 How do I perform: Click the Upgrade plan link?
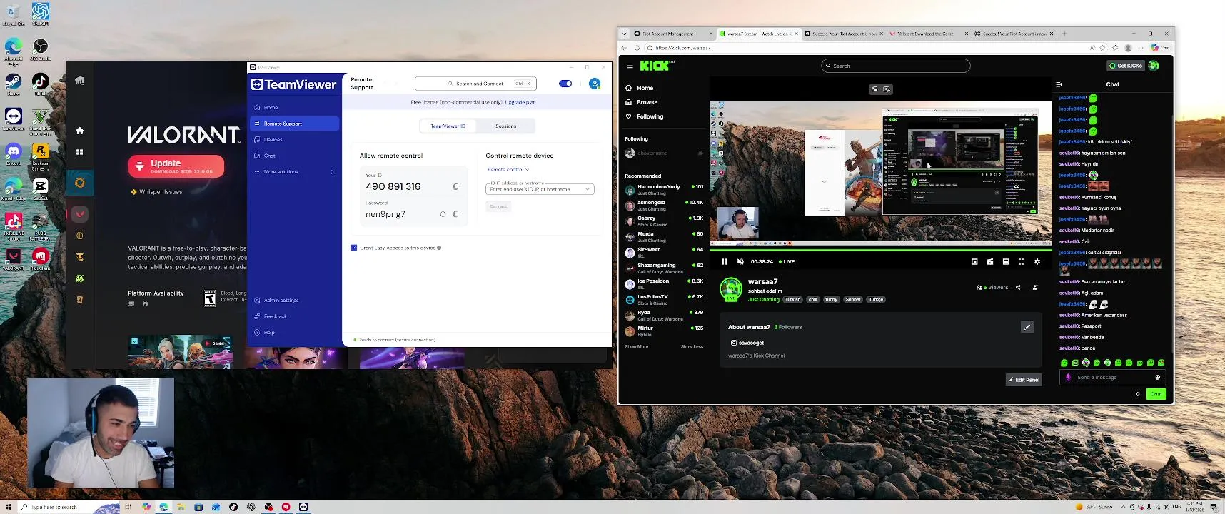click(520, 102)
